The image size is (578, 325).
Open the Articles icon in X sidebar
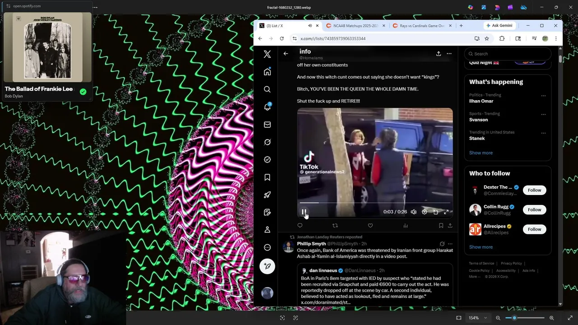[267, 212]
